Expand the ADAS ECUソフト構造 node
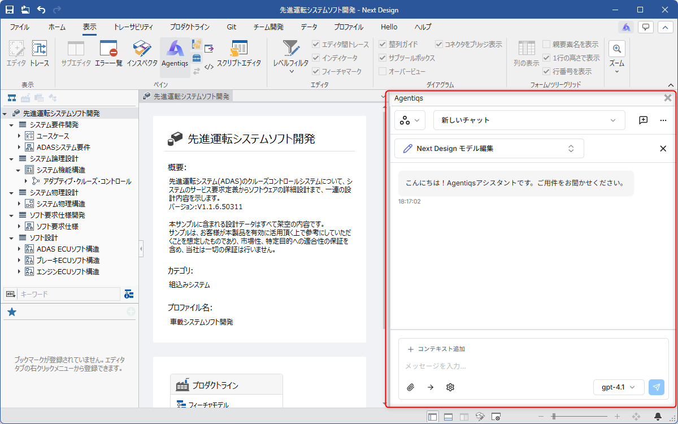This screenshot has width=678, height=424. (x=19, y=249)
